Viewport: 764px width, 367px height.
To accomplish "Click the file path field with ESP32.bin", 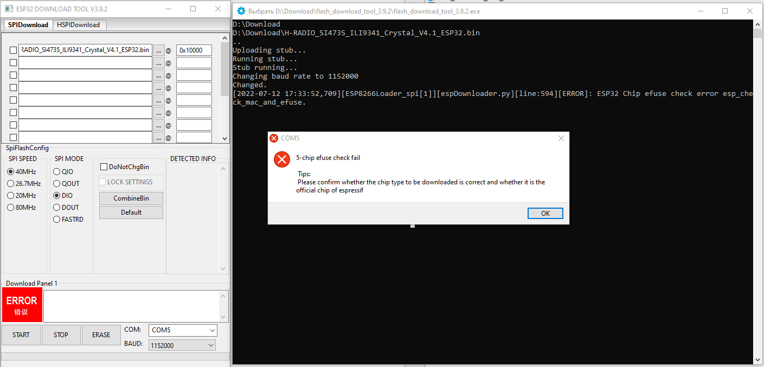I will pos(85,50).
